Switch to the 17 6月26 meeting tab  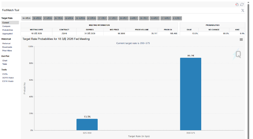[48, 18]
